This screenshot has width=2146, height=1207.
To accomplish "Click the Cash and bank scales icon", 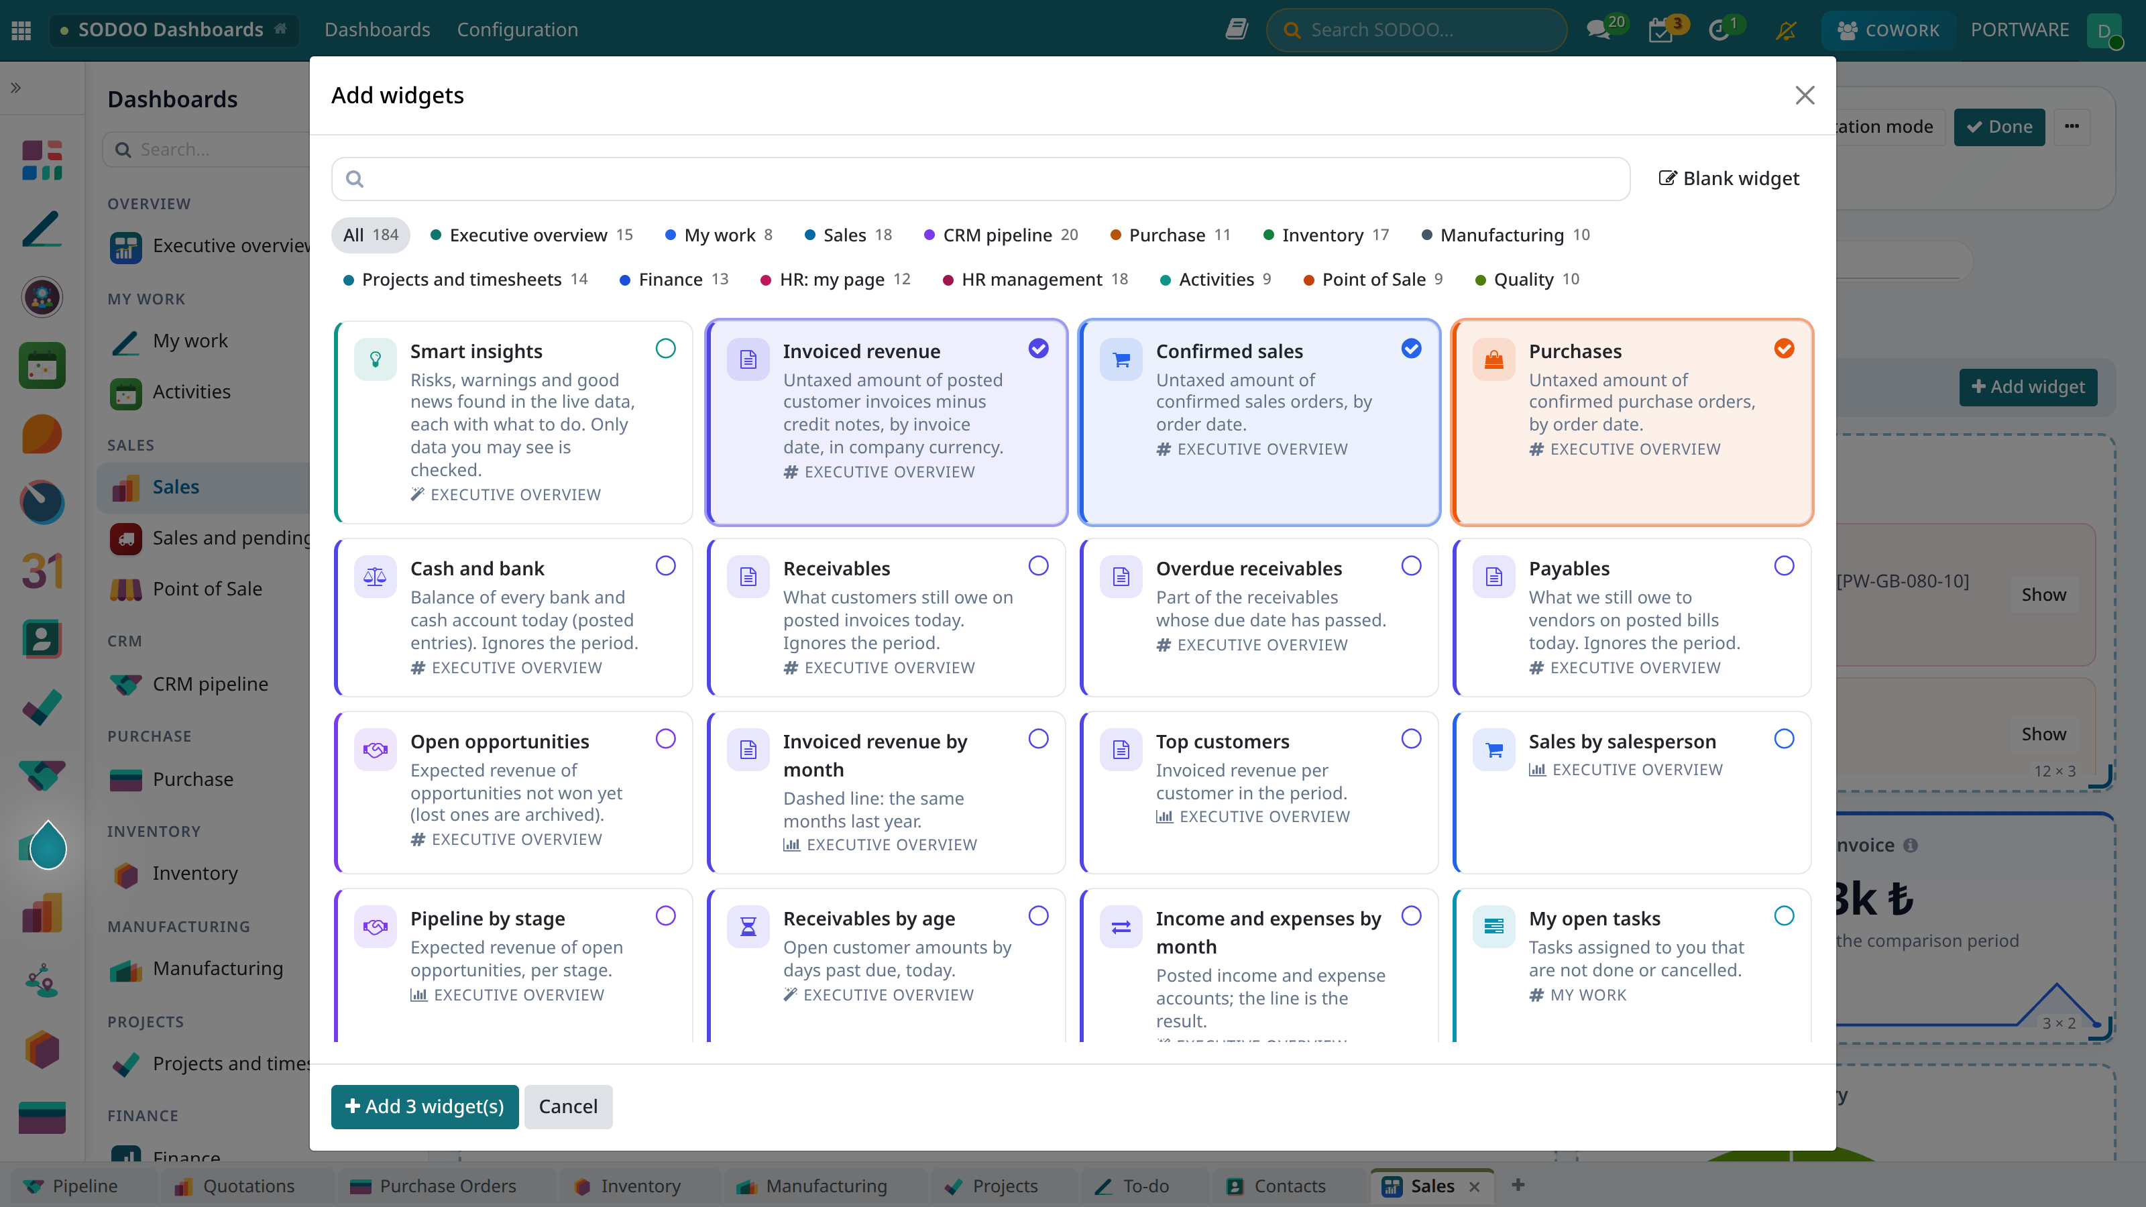I will [x=375, y=577].
